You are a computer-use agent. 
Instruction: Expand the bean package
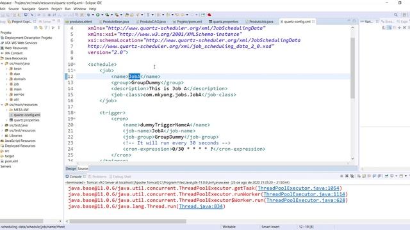pos(6,68)
